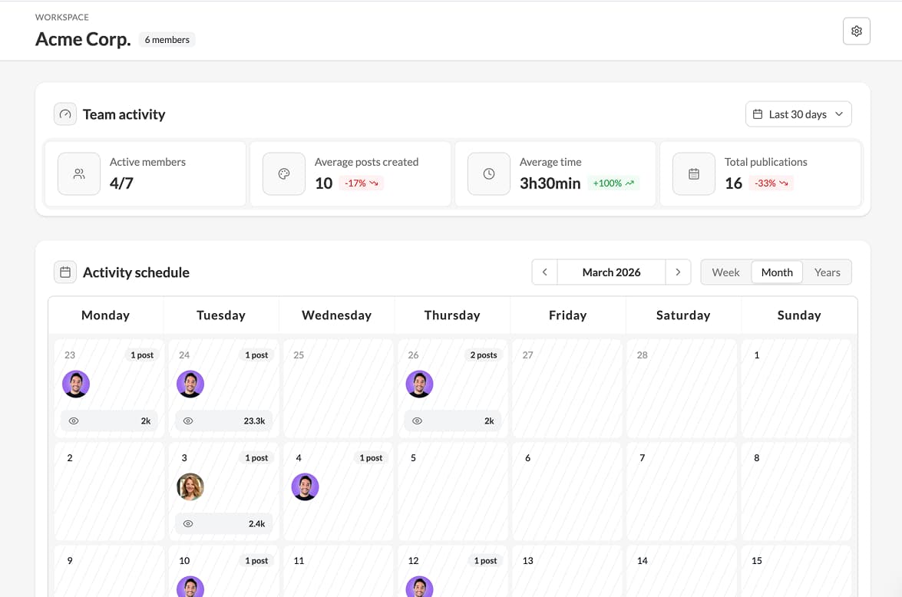Click the avatar on day 26
This screenshot has height=597, width=902.
point(419,384)
